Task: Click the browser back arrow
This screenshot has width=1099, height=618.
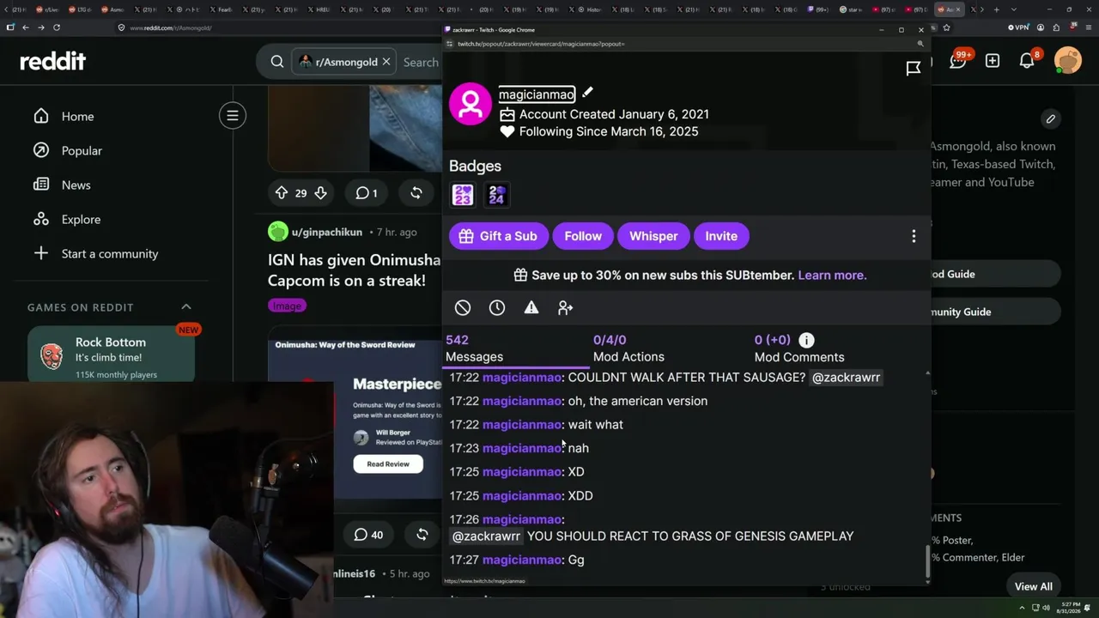Action: 26,27
